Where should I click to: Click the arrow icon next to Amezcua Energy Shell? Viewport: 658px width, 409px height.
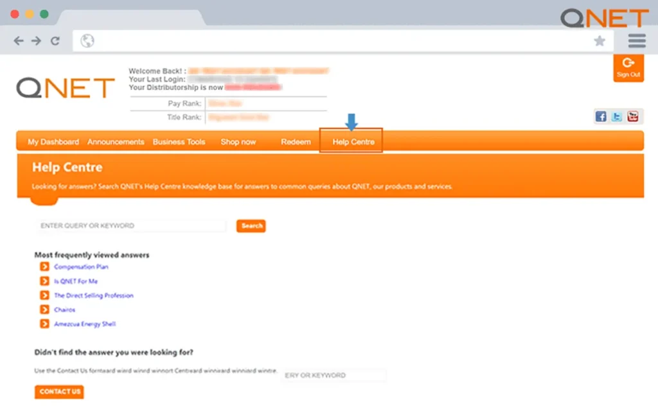point(44,324)
